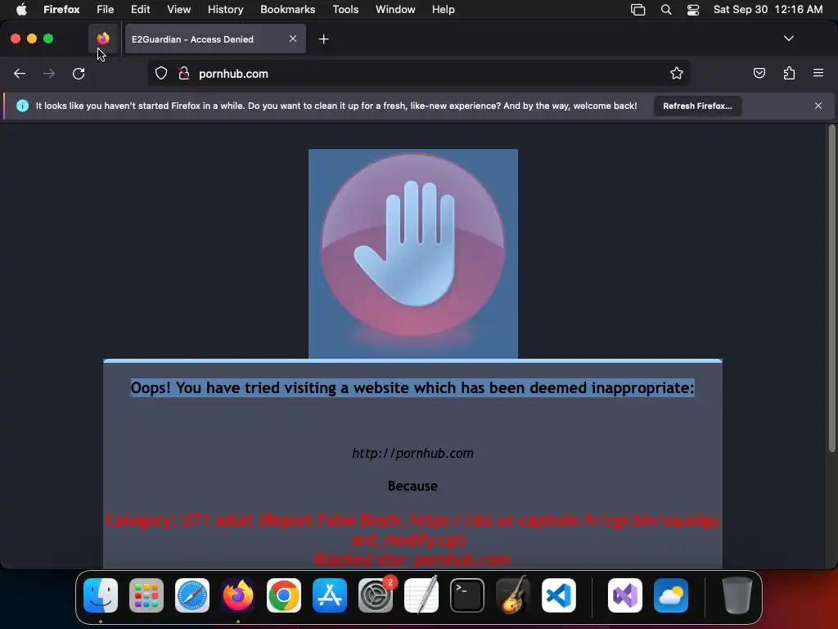Open the Firefox menu in menu bar
Screen dimensions: 838x629
(x=61, y=9)
